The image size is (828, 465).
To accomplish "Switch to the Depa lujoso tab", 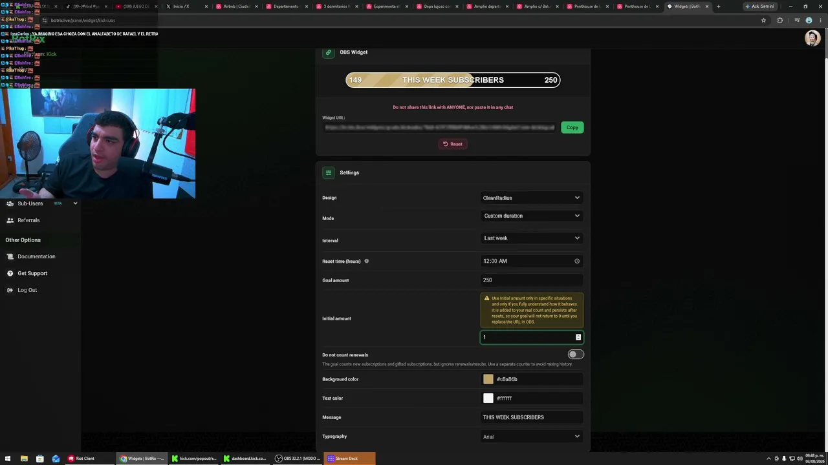I will pos(439,6).
